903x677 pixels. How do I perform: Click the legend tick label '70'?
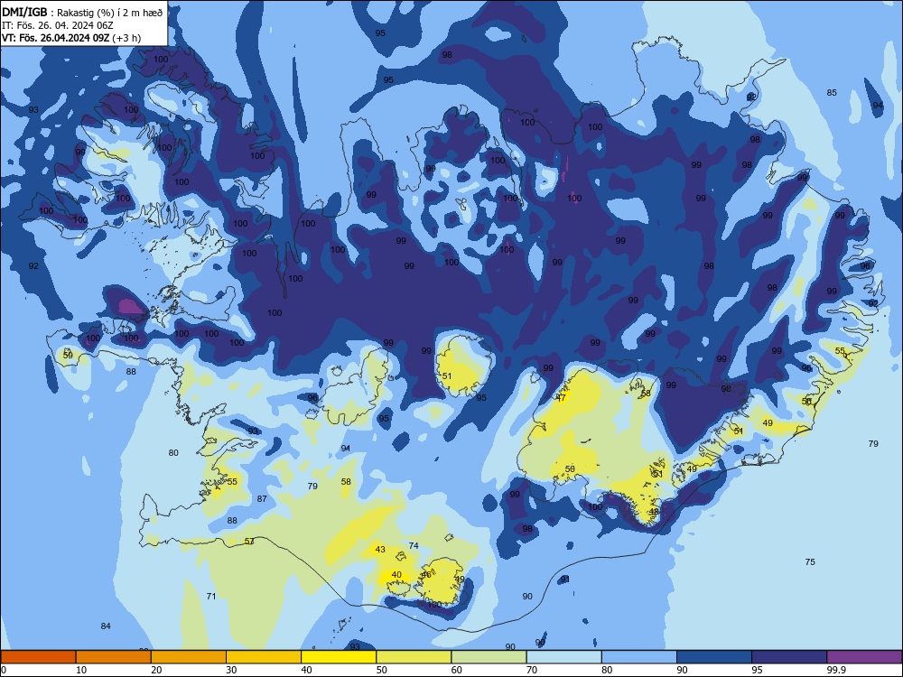(x=532, y=670)
